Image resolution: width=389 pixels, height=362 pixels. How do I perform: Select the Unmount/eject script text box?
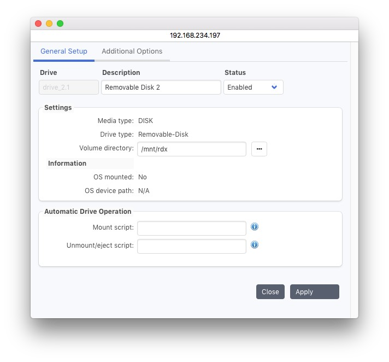click(191, 246)
